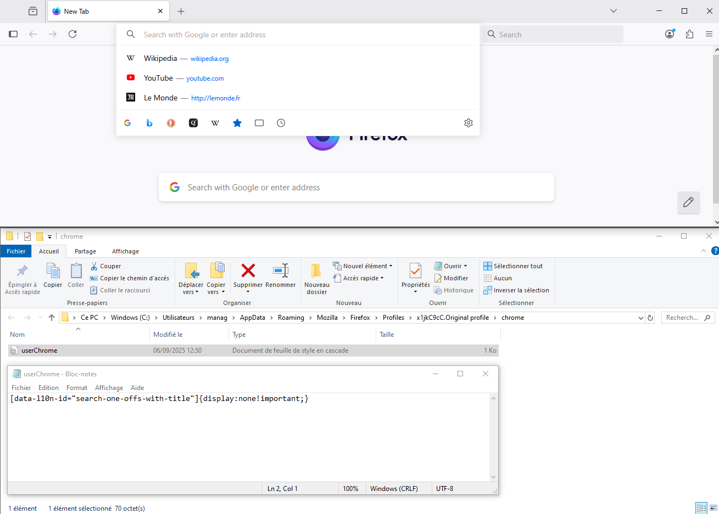Refresh Explorer address bar location
Screen dimensions: 719x514
click(650, 318)
